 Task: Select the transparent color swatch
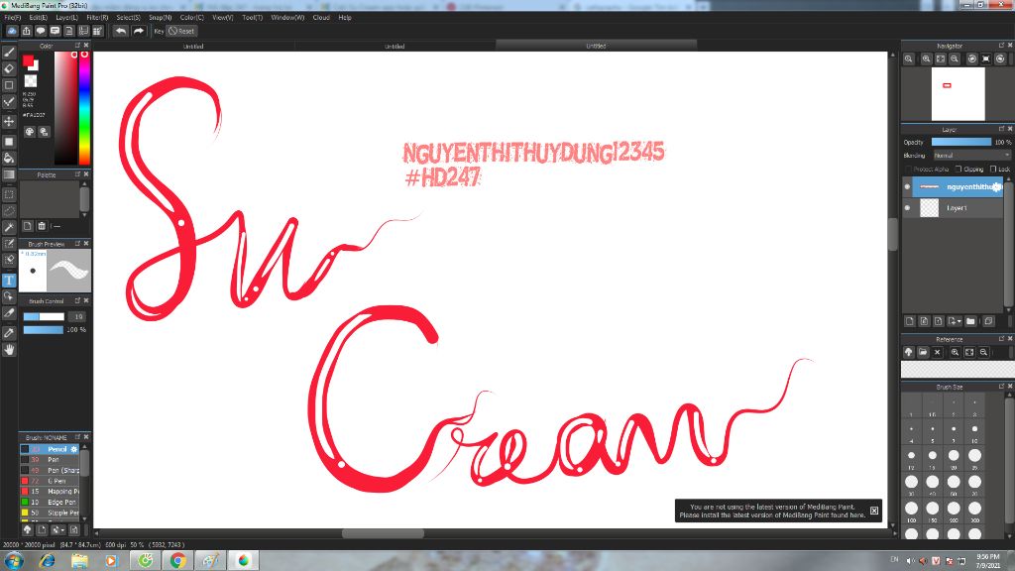pos(31,81)
